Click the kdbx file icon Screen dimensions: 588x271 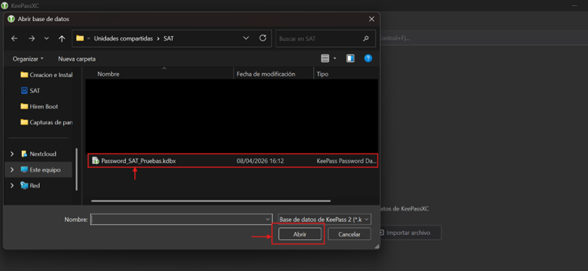95,161
